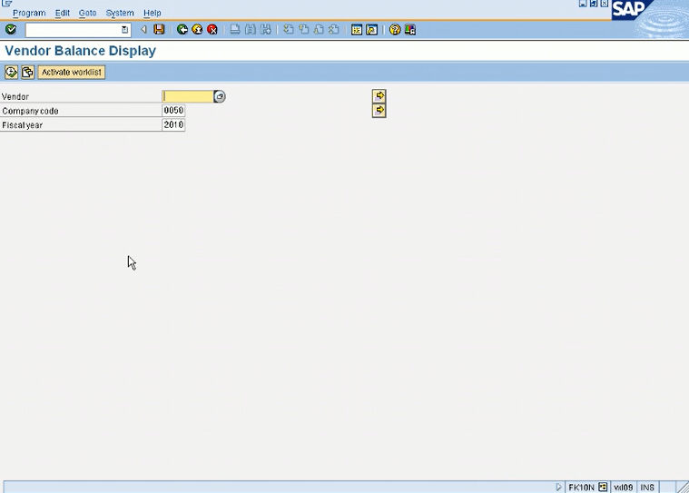This screenshot has height=493, width=689.
Task: Click the Find binoculars icon
Action: click(251, 29)
